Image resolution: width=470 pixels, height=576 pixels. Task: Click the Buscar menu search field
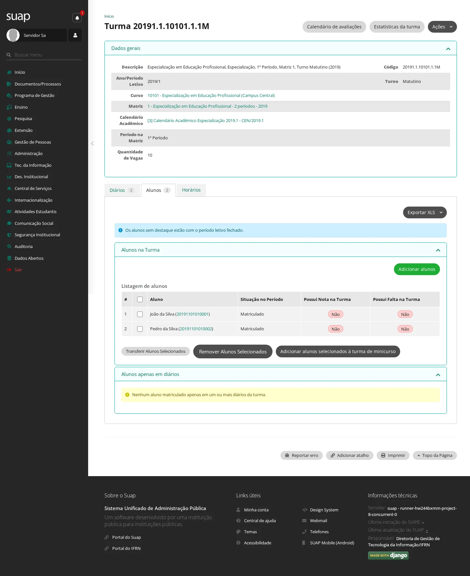coord(44,55)
